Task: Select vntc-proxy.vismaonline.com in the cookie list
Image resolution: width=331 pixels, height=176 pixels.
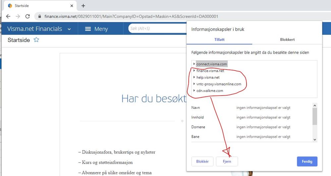Action: click(219, 84)
